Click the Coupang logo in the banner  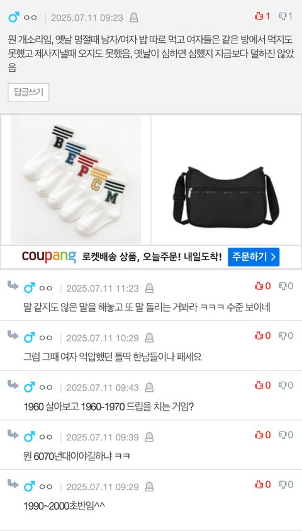tap(49, 257)
